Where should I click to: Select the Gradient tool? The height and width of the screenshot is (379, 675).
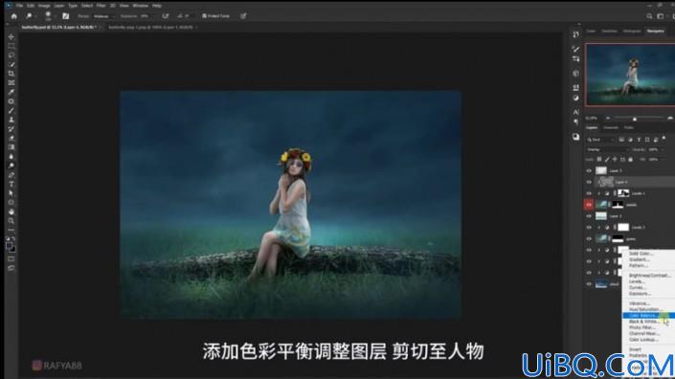click(x=11, y=147)
